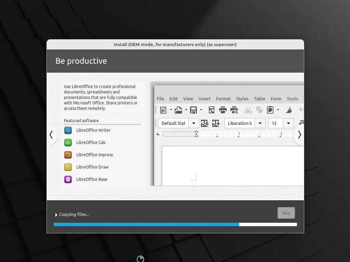Click the spinning busy indicator at bottom
This screenshot has width=350, height=262.
click(x=140, y=259)
